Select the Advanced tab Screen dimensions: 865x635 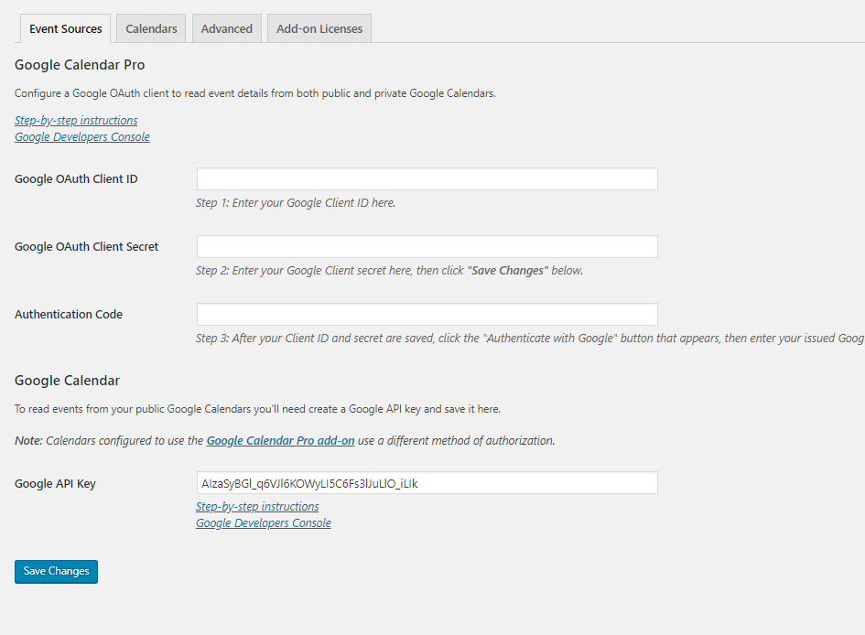pos(227,28)
